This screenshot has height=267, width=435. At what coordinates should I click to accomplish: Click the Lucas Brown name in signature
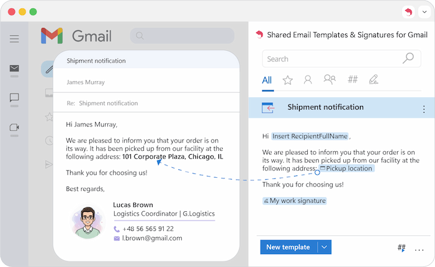tap(133, 205)
